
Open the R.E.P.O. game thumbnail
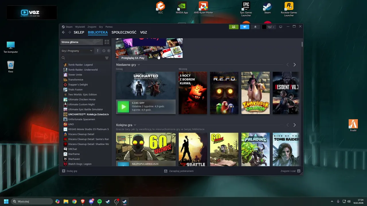click(224, 93)
